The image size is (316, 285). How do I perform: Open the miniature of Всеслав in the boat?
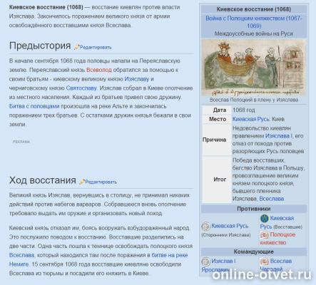254,67
